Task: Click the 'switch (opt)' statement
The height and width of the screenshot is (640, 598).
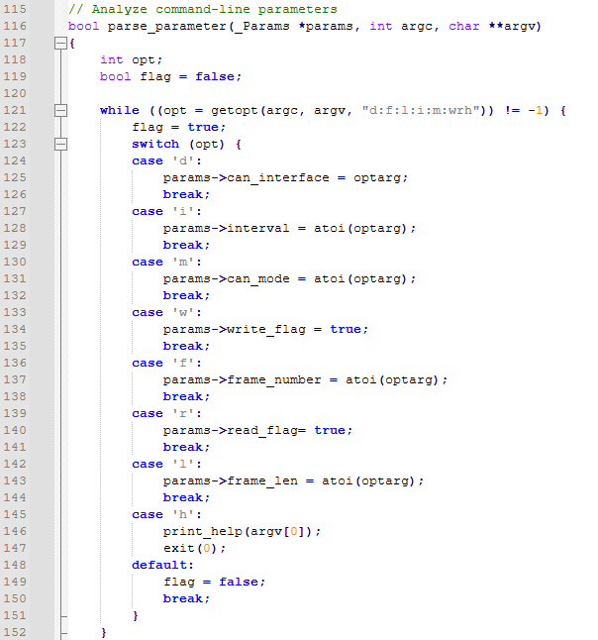Action: point(178,144)
